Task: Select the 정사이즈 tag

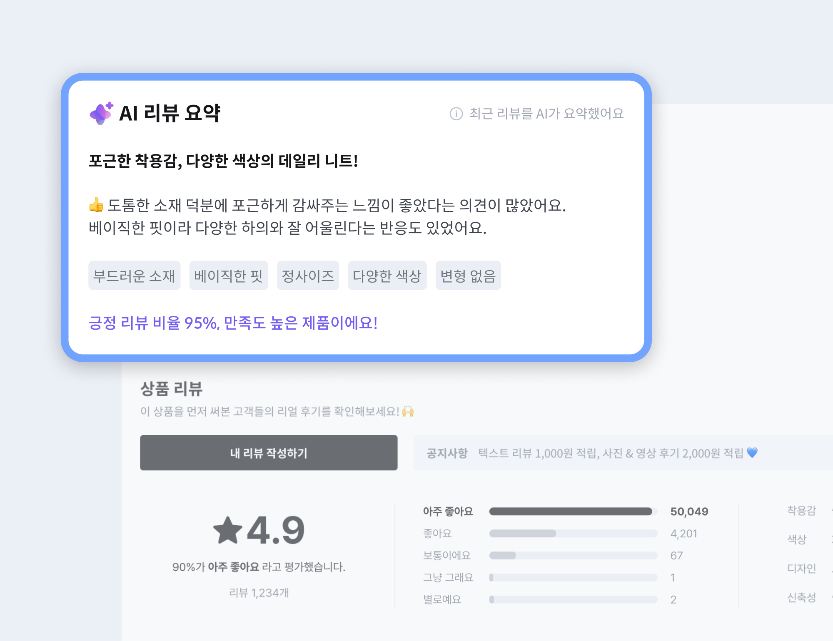Action: (x=308, y=276)
